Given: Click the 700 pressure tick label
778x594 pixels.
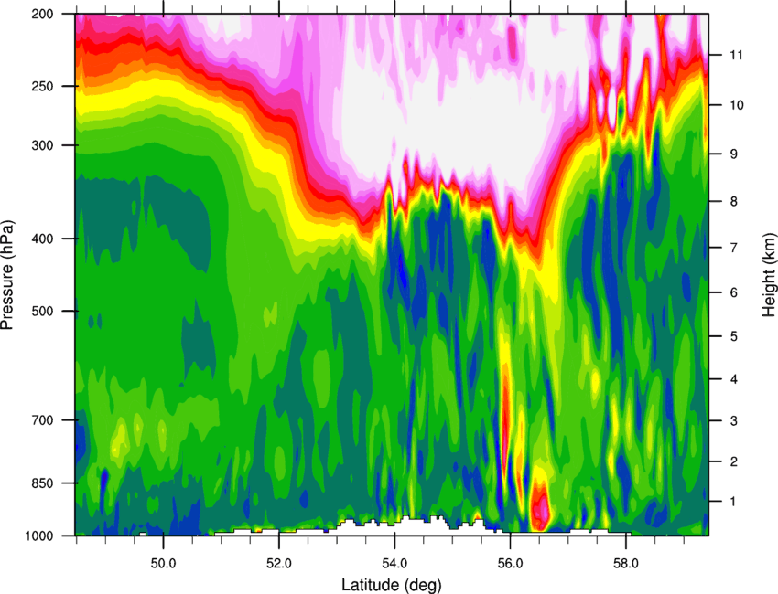Looking at the screenshot, I should [43, 420].
